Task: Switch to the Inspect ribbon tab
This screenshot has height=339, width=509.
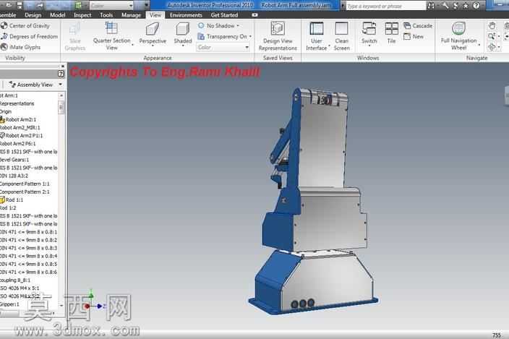Action: [82, 15]
